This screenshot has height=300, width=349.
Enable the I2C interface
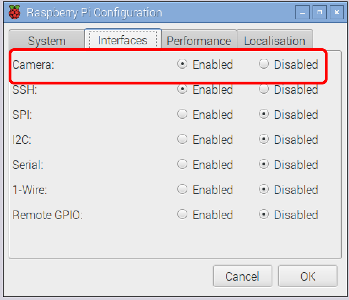(182, 140)
